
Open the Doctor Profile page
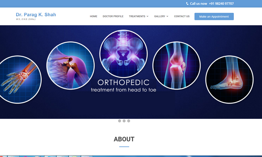(x=113, y=16)
